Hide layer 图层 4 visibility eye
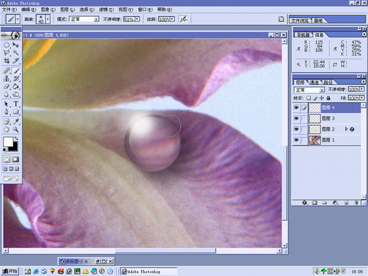 tap(296, 108)
